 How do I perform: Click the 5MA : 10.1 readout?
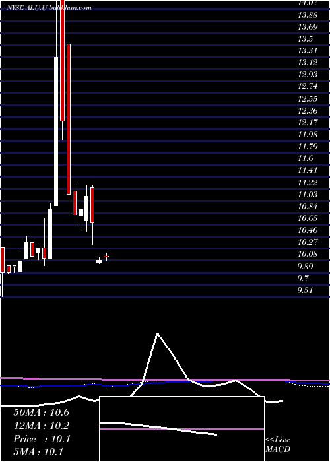(x=38, y=452)
